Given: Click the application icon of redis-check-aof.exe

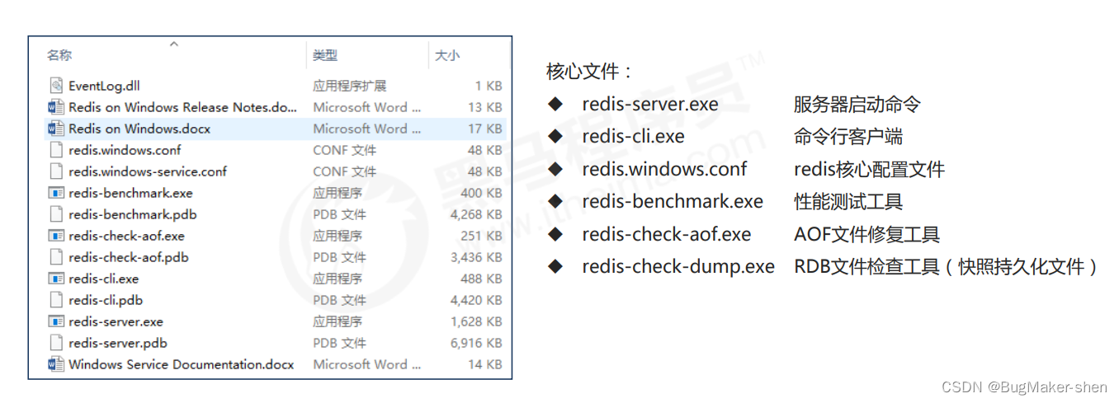Looking at the screenshot, I should pyautogui.click(x=56, y=236).
